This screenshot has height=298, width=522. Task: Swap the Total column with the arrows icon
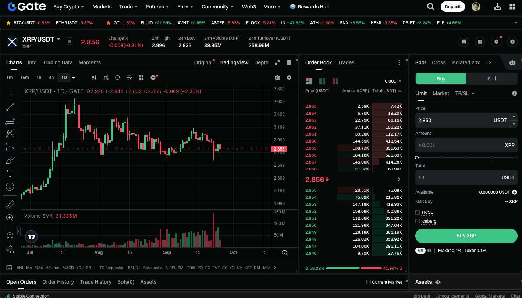[x=400, y=91]
